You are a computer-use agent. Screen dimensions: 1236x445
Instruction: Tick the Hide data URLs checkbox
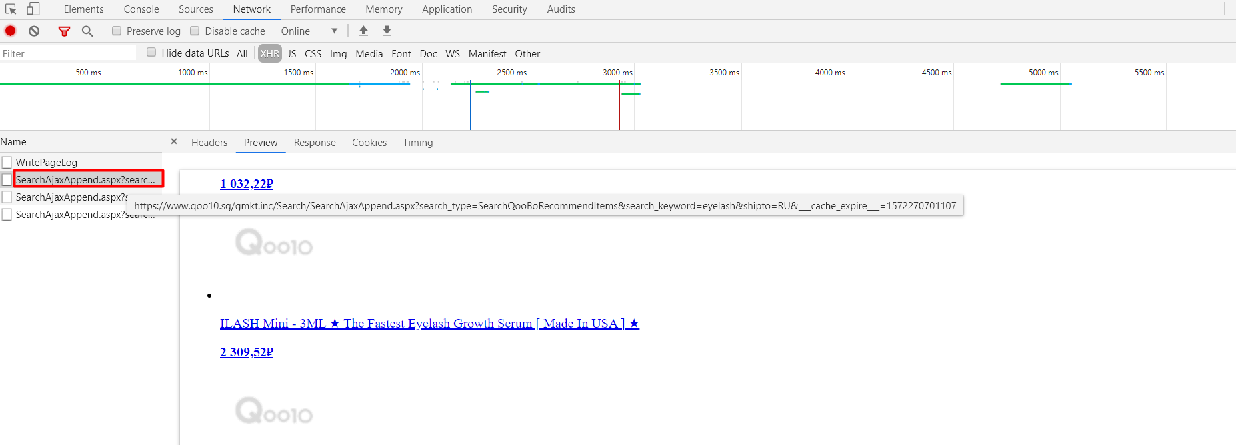tap(151, 53)
